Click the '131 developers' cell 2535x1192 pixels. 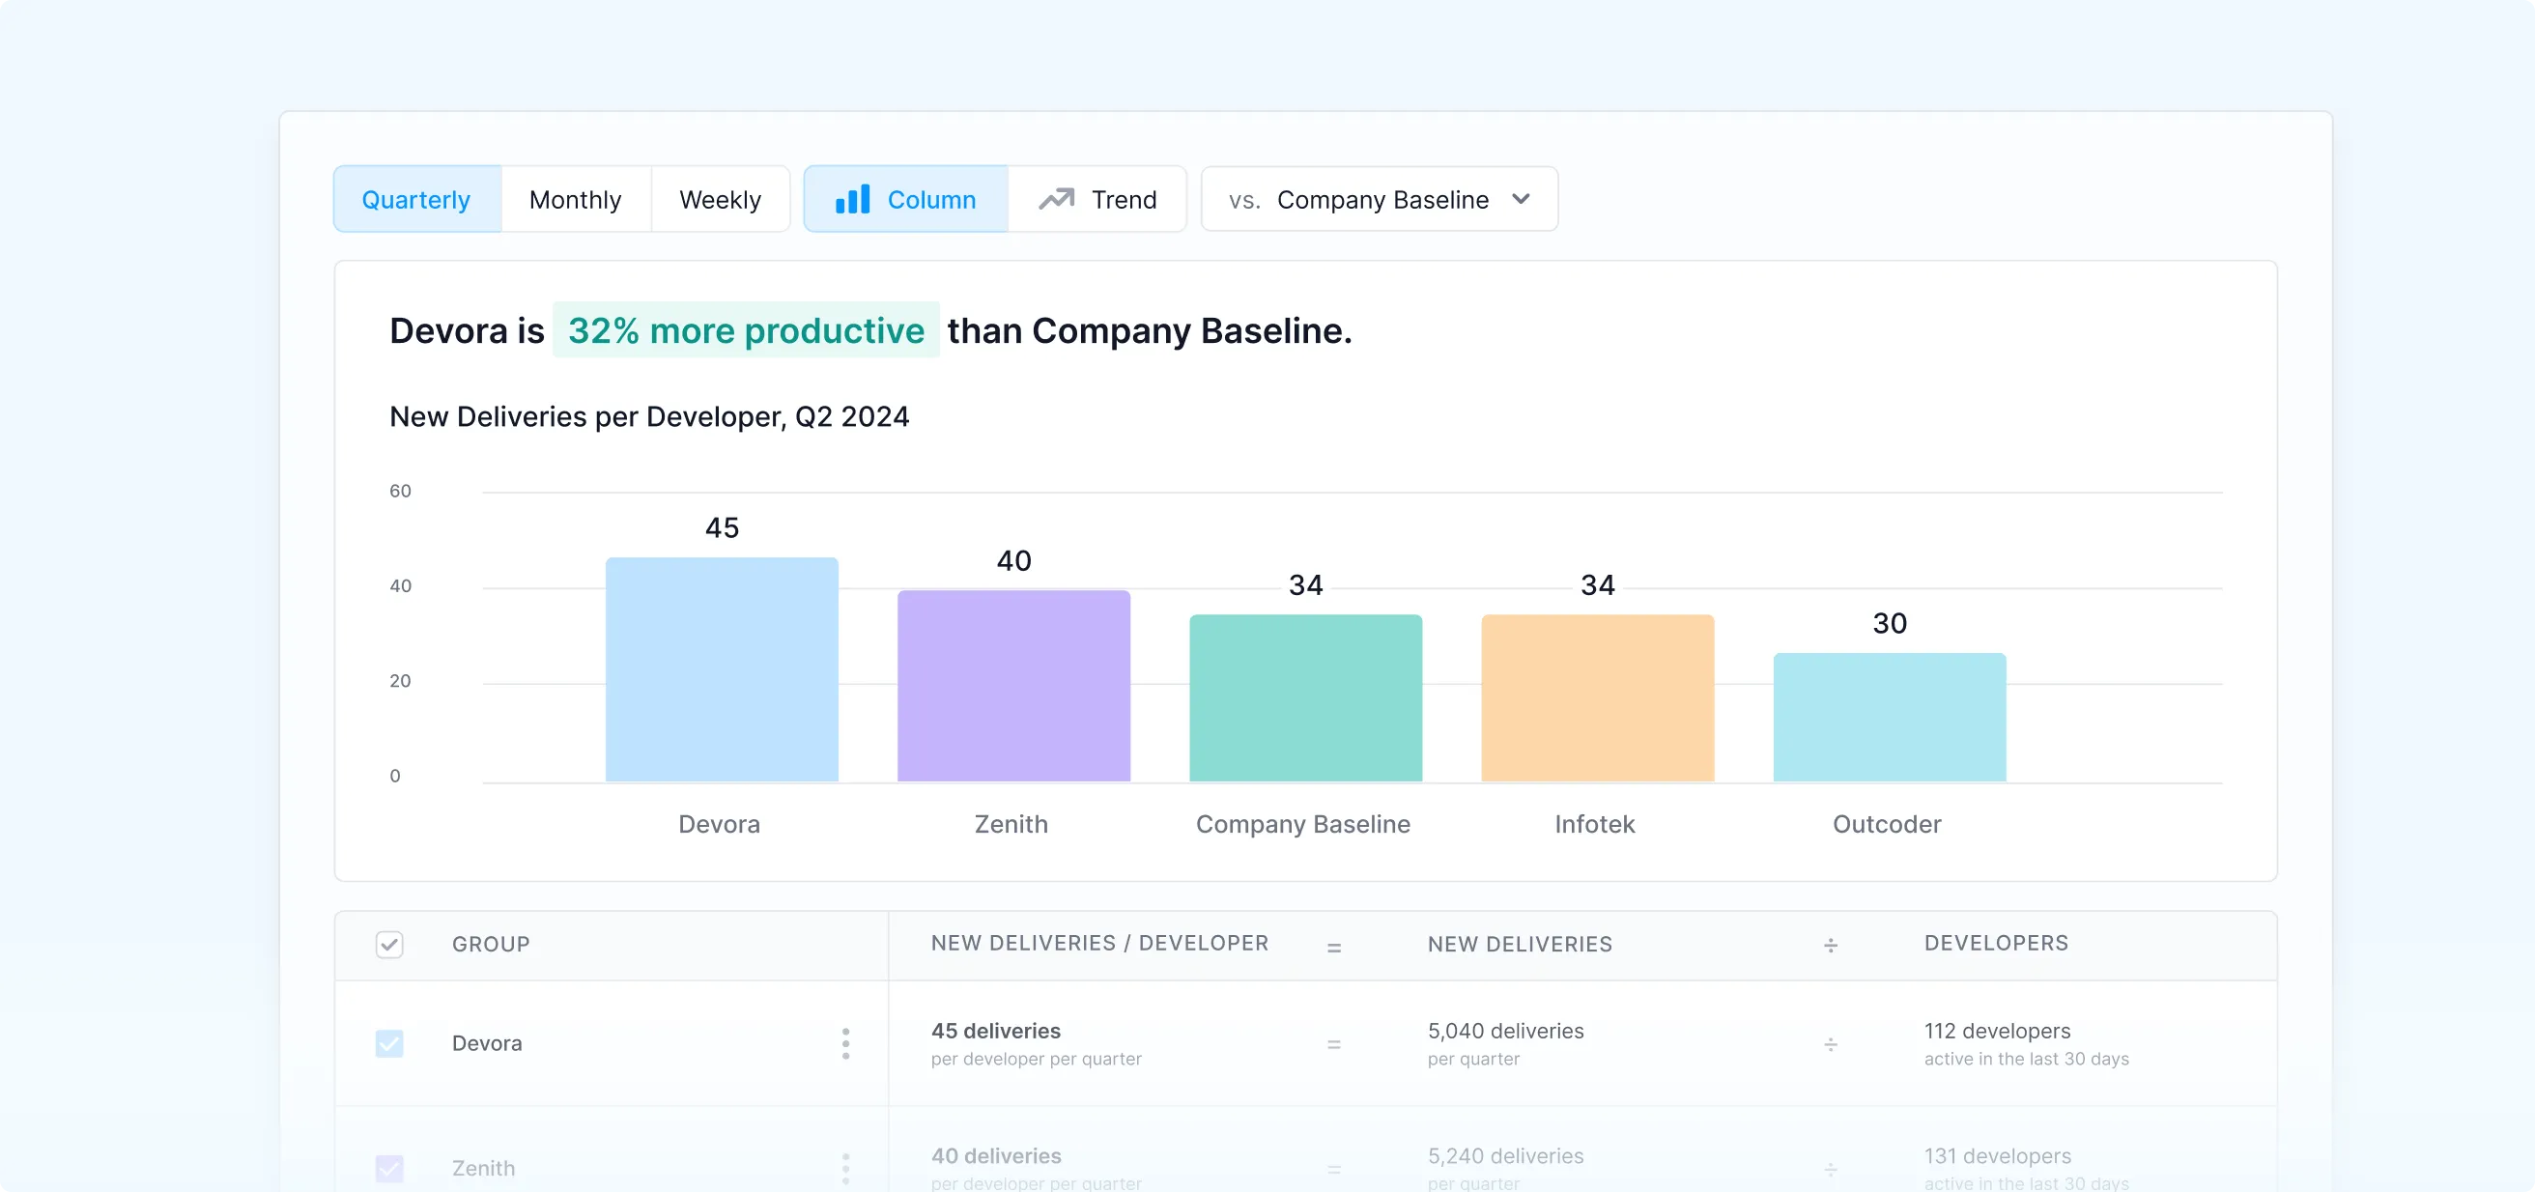[1997, 1155]
